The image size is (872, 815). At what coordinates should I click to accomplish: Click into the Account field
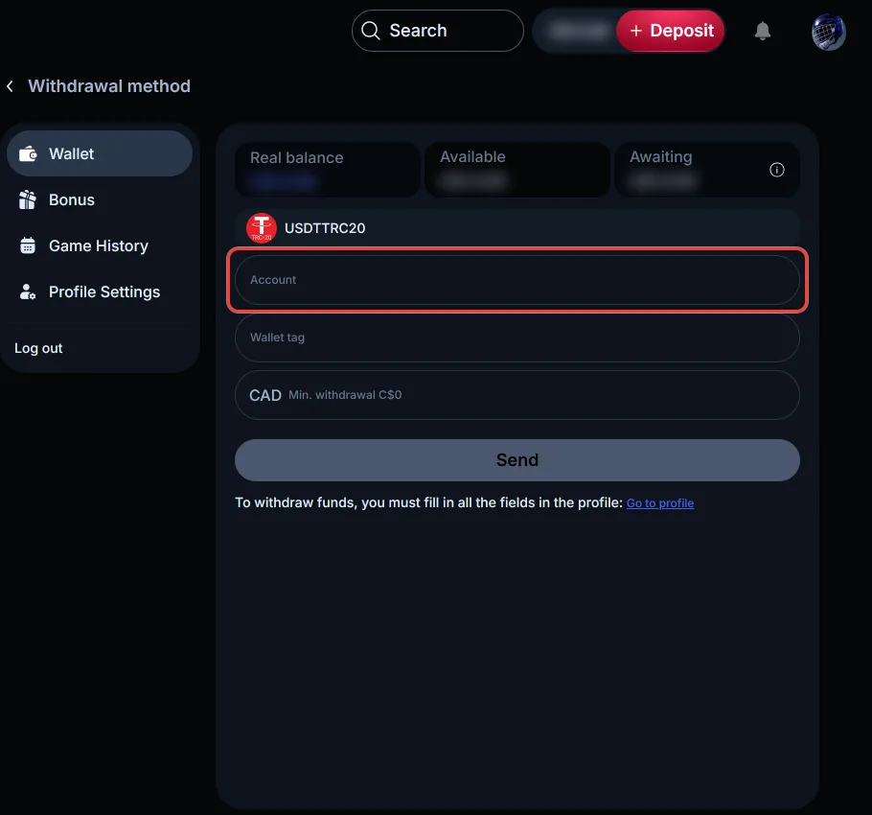(517, 280)
